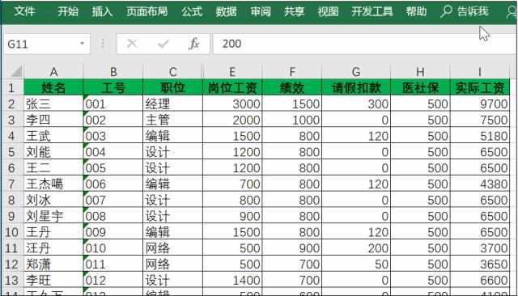Select the 工号 cell 010
Screen dimensions: 518x296
113,247
